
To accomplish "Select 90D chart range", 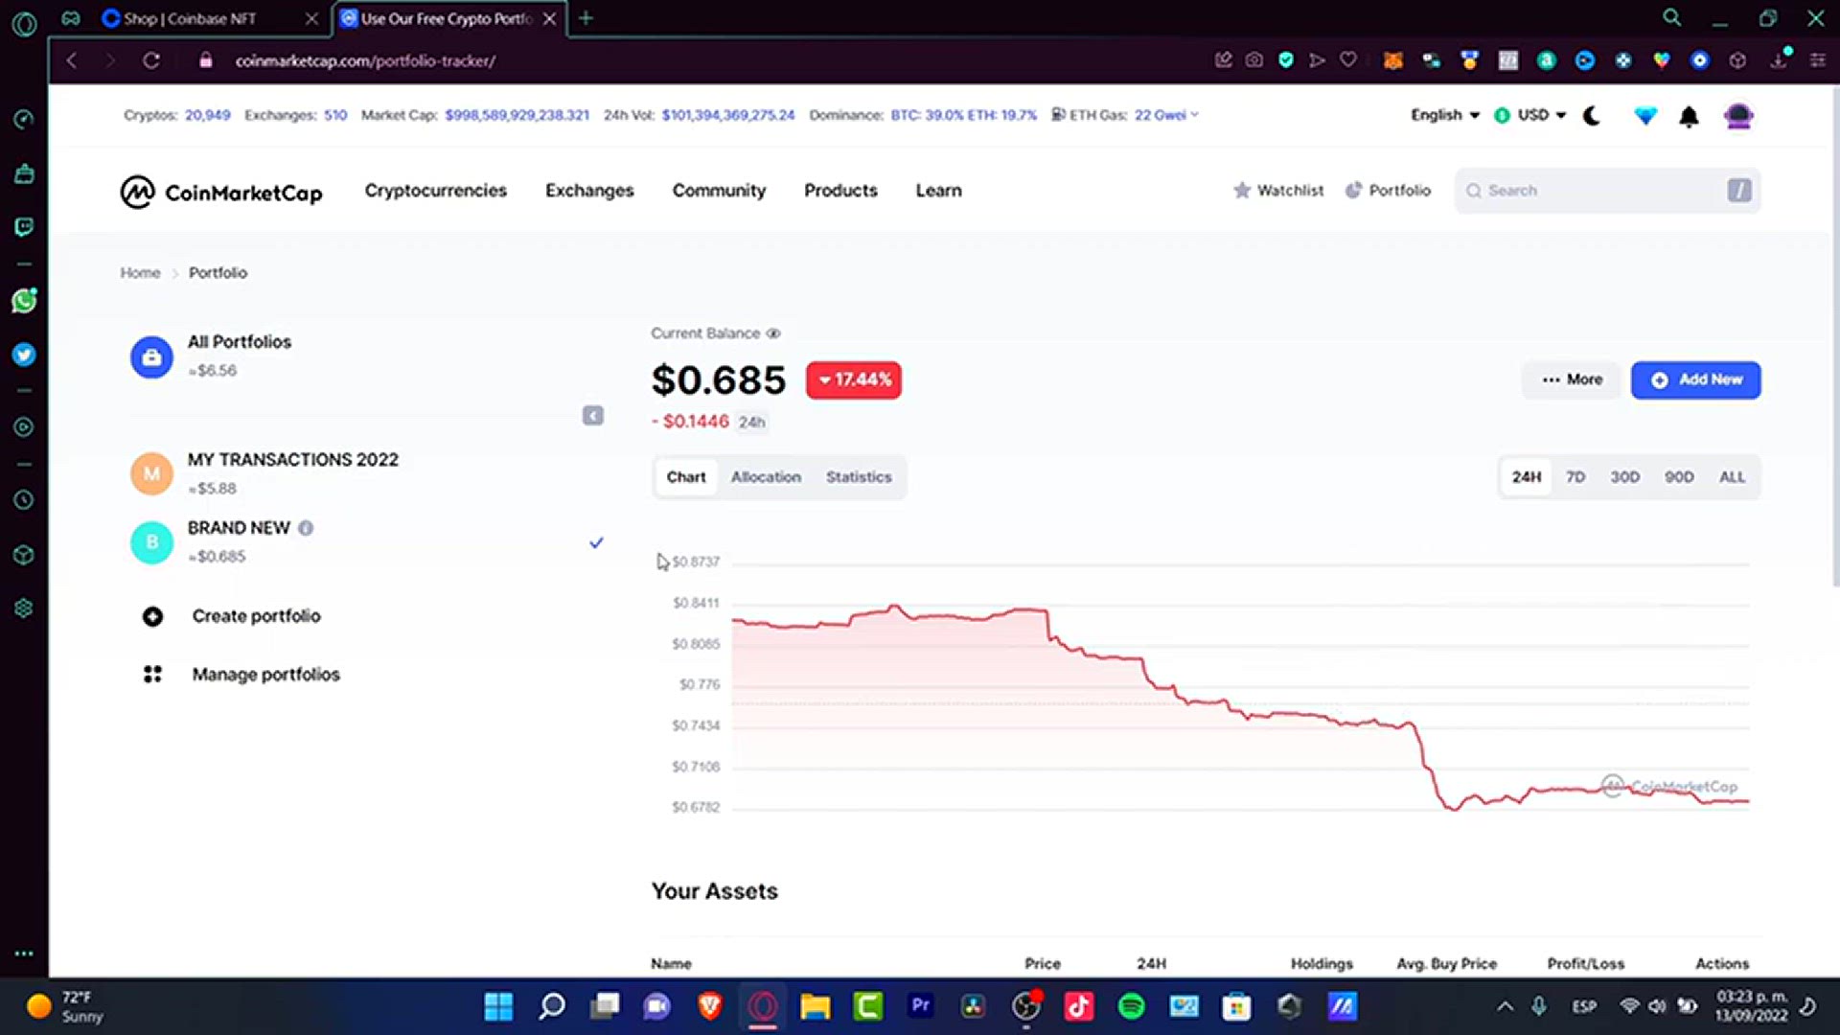I will pyautogui.click(x=1679, y=477).
